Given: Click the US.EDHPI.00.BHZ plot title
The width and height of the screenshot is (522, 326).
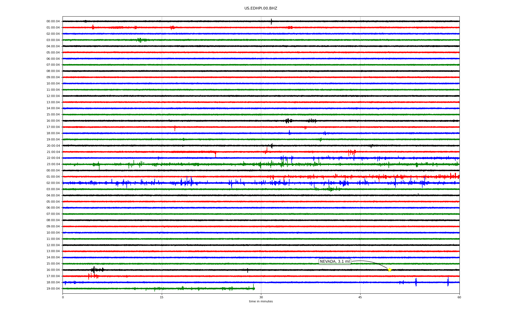Looking at the screenshot, I should pyautogui.click(x=261, y=8).
